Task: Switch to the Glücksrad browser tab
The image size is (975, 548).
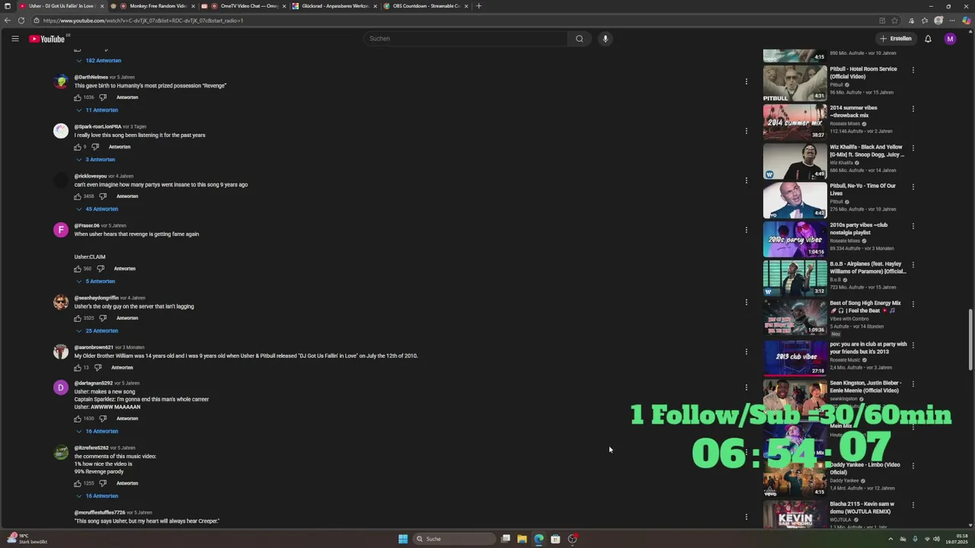Action: pos(334,6)
